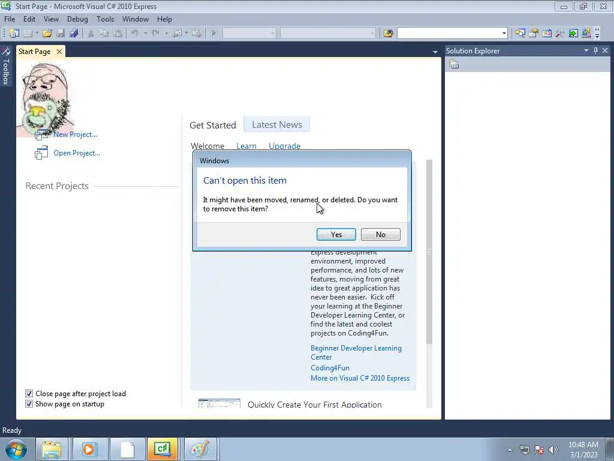Viewport: 614px width, 461px height.
Task: Open the File menu
Action: click(x=10, y=19)
